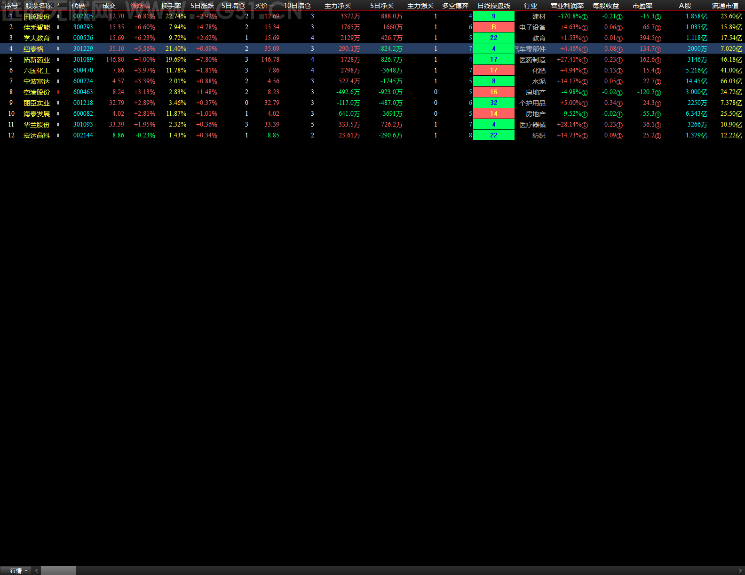This screenshot has width=745, height=575.
Task: Click circled icon after +28.14% profit margin
Action: tap(585, 125)
